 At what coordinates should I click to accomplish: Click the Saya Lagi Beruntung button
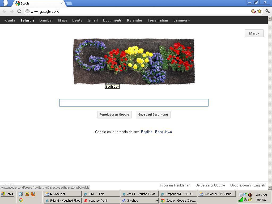coord(153,115)
